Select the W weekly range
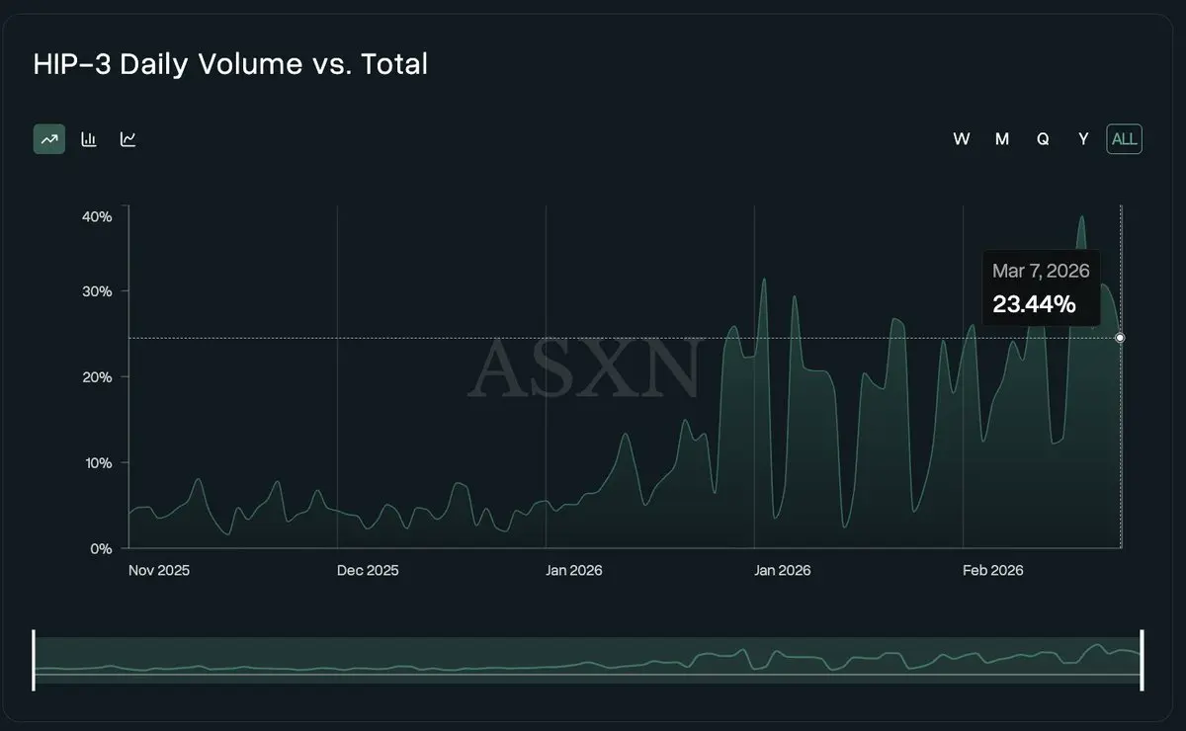Viewport: 1186px width, 731px height. pyautogui.click(x=961, y=139)
